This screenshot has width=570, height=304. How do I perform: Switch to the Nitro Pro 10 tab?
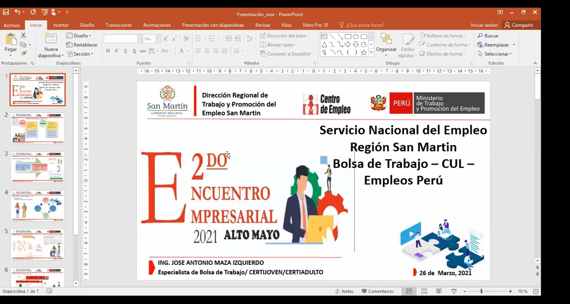point(315,25)
